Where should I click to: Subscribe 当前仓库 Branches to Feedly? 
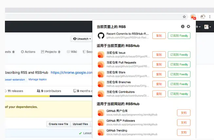tap(179, 84)
